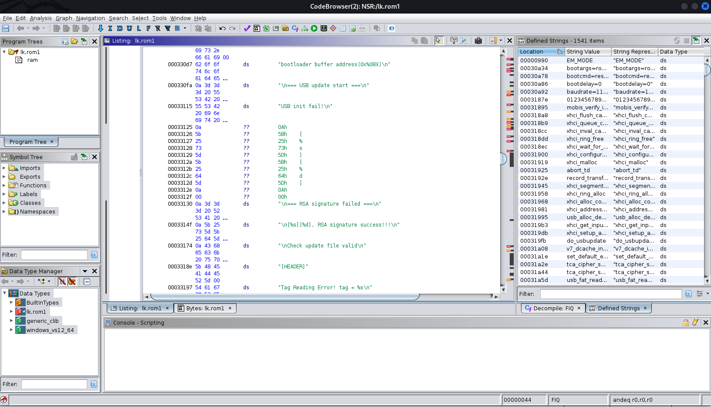
Task: Take a Listing snapshot with the camera icon
Action: (x=478, y=41)
